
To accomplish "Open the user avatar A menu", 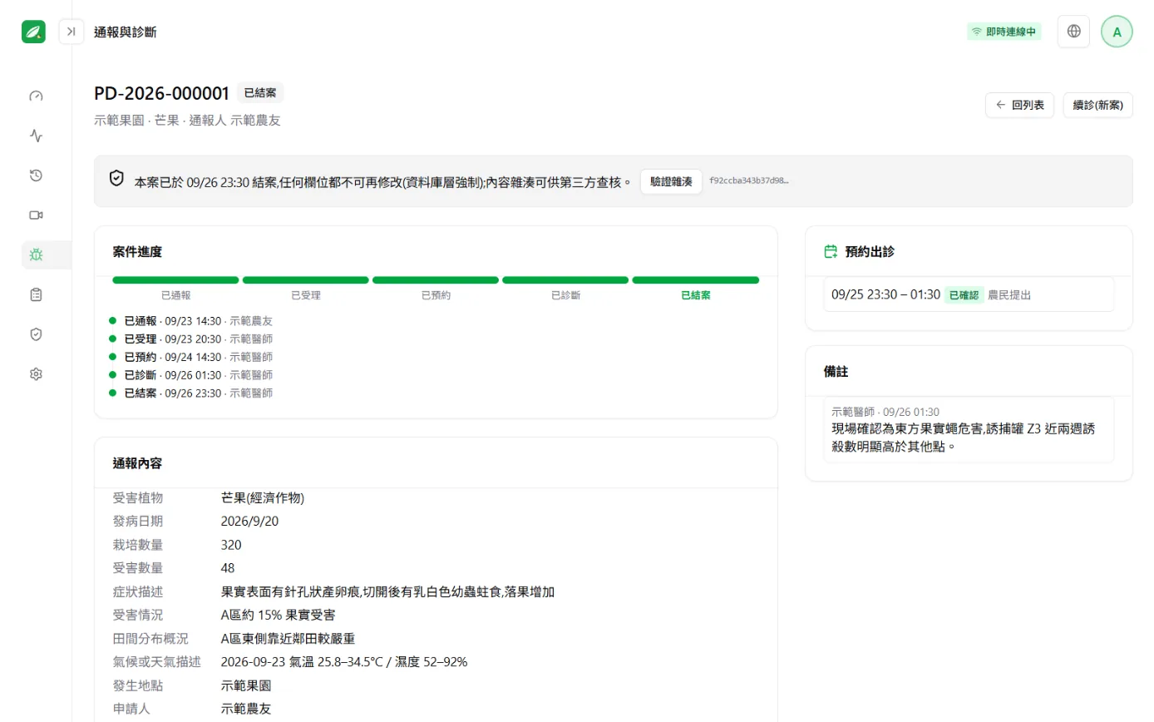I will (x=1117, y=32).
